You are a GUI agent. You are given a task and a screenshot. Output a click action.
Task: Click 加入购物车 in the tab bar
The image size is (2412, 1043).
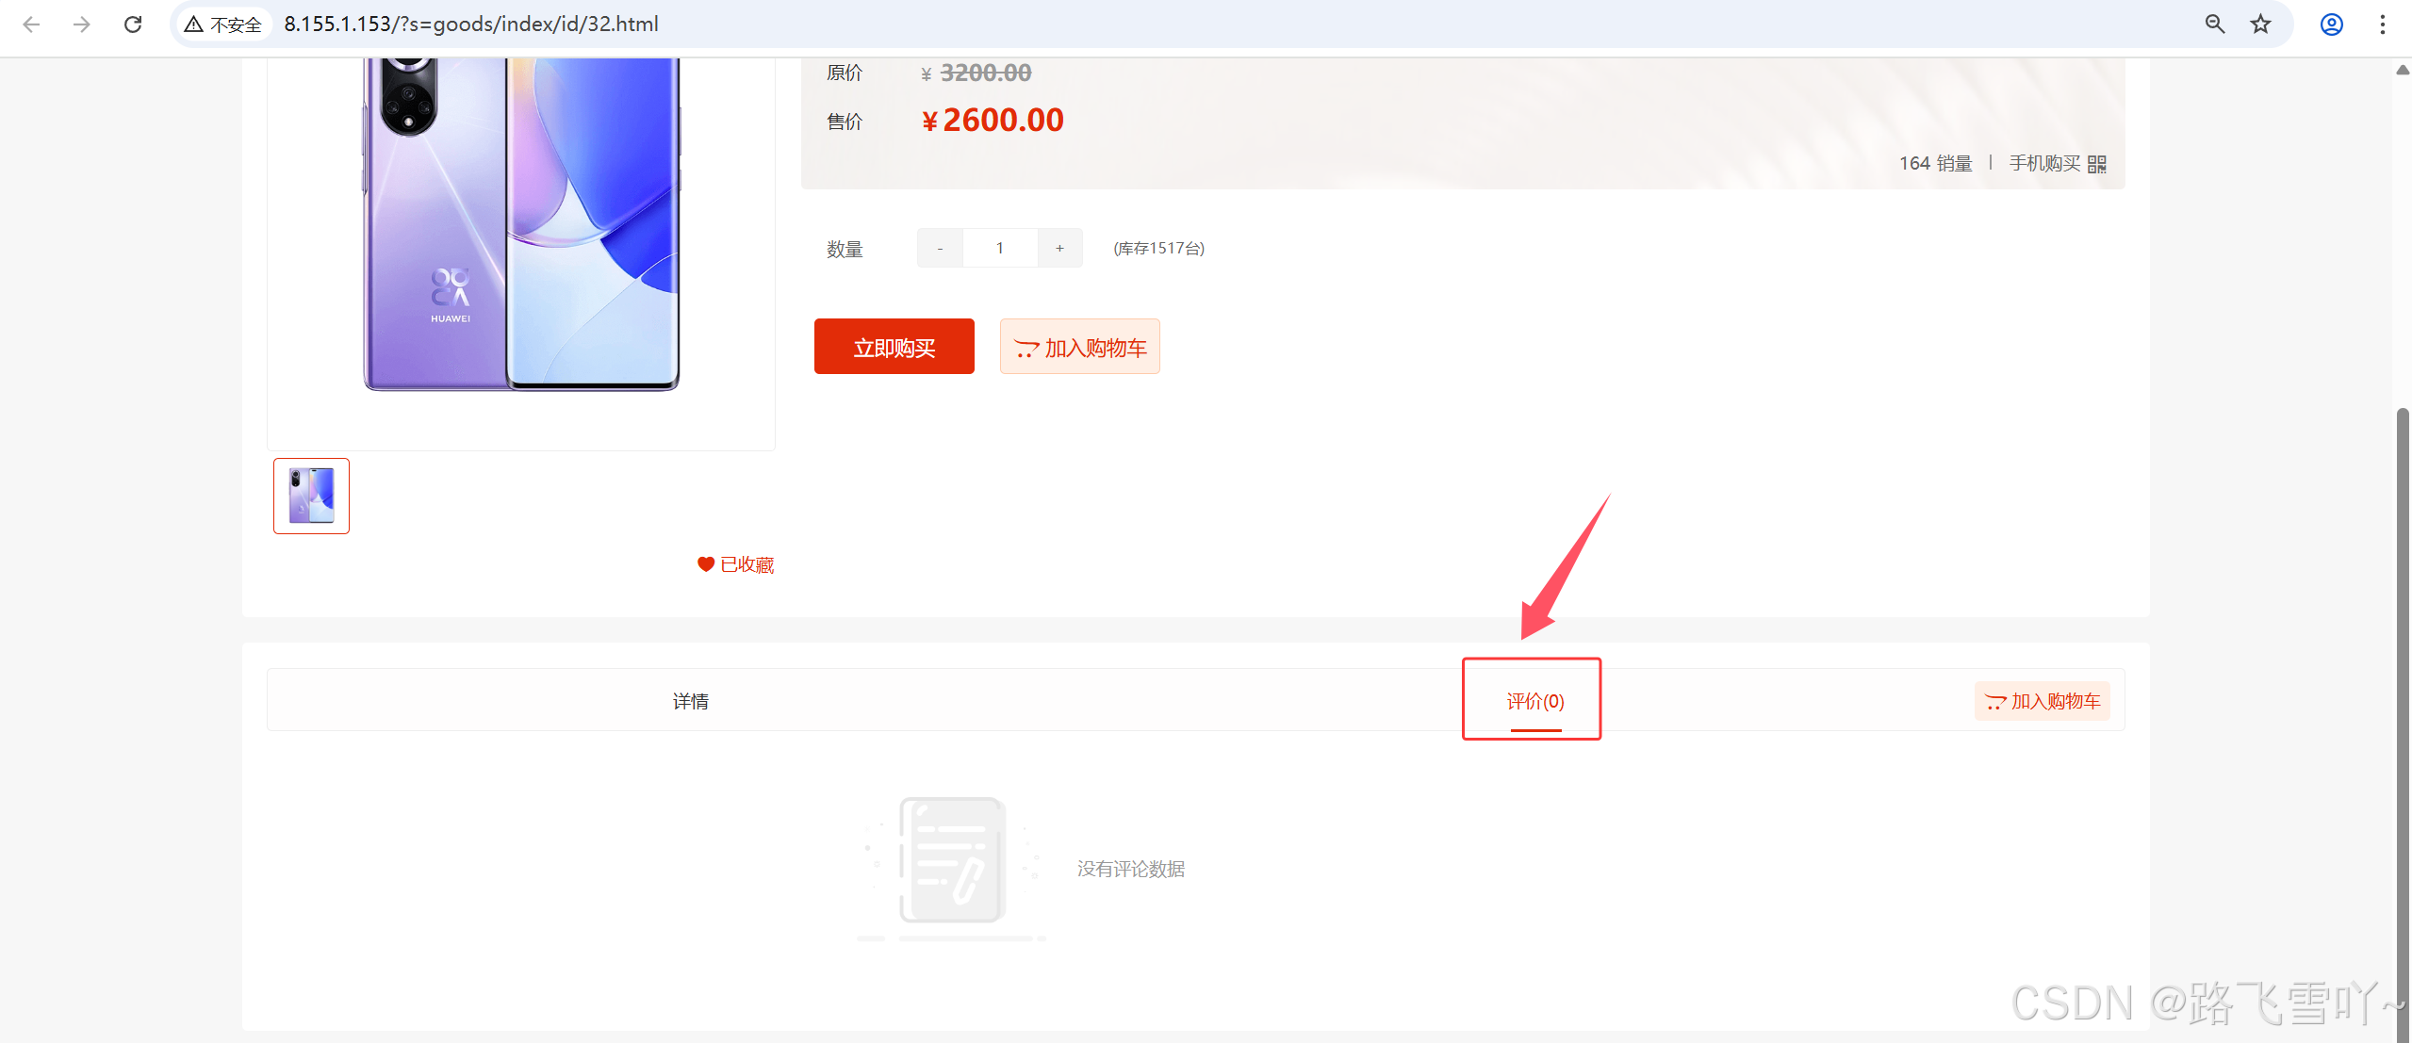[2042, 701]
